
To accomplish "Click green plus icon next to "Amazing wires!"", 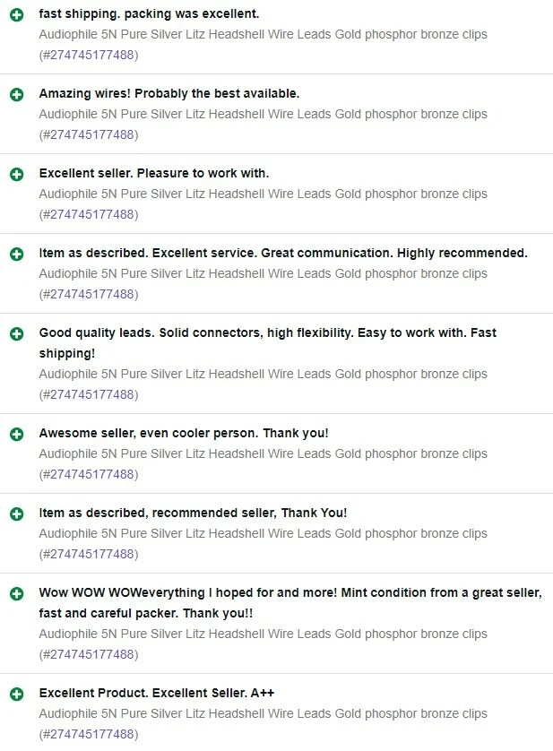I will coord(16,95).
